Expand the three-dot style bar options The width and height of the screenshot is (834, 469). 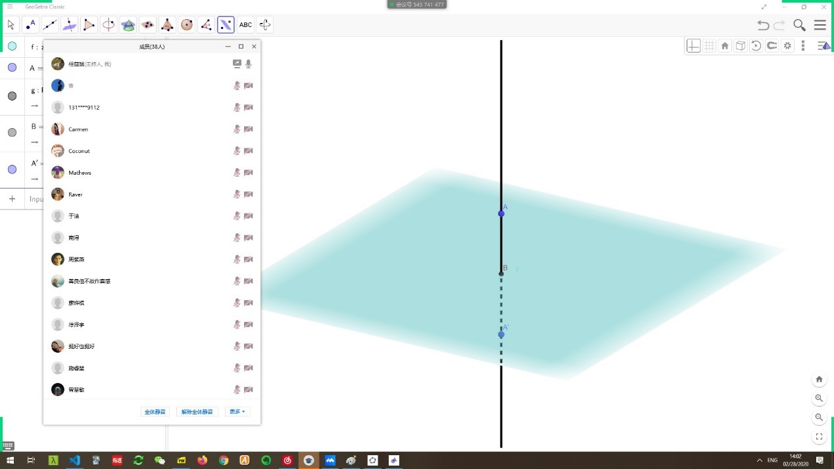click(x=803, y=46)
